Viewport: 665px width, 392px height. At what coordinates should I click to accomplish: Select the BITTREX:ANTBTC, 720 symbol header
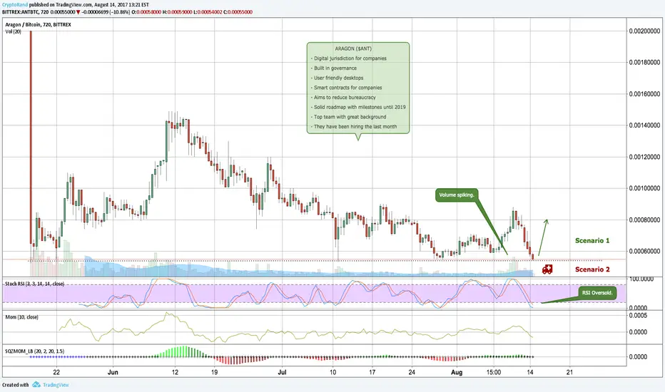coord(26,12)
